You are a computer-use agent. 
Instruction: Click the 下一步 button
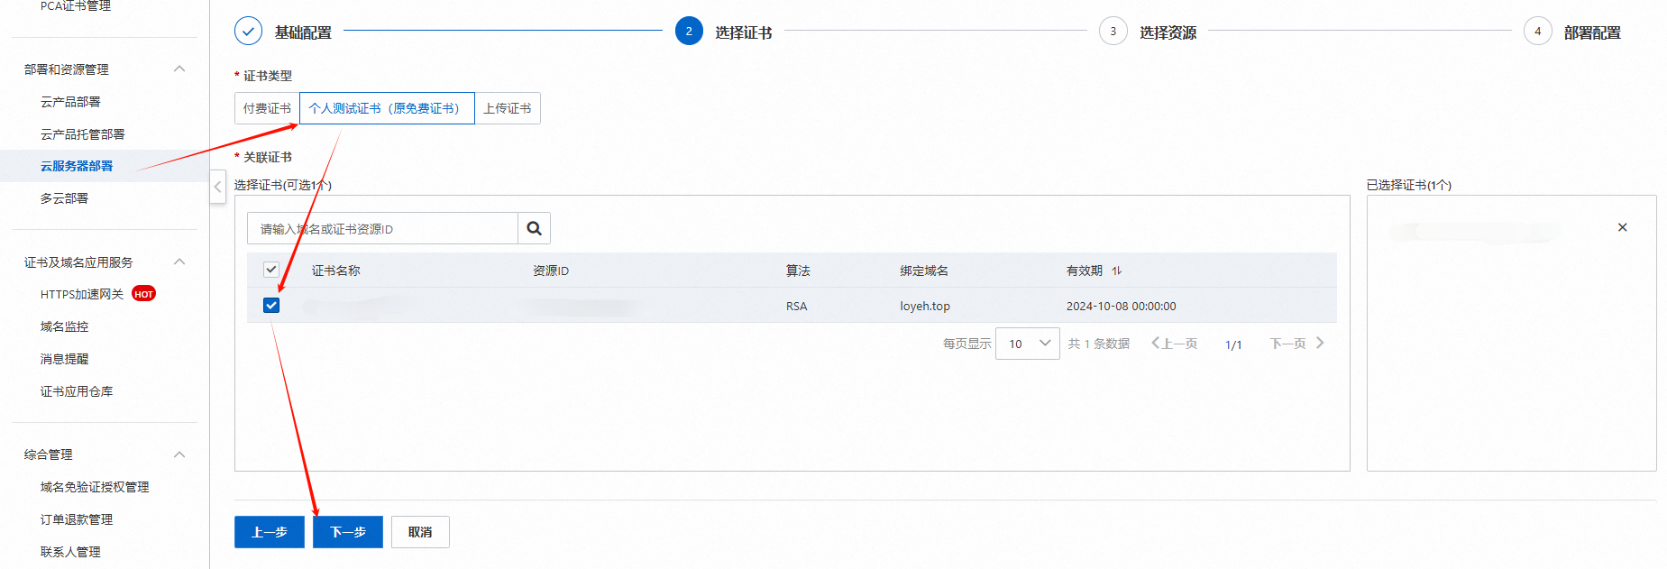(x=348, y=532)
